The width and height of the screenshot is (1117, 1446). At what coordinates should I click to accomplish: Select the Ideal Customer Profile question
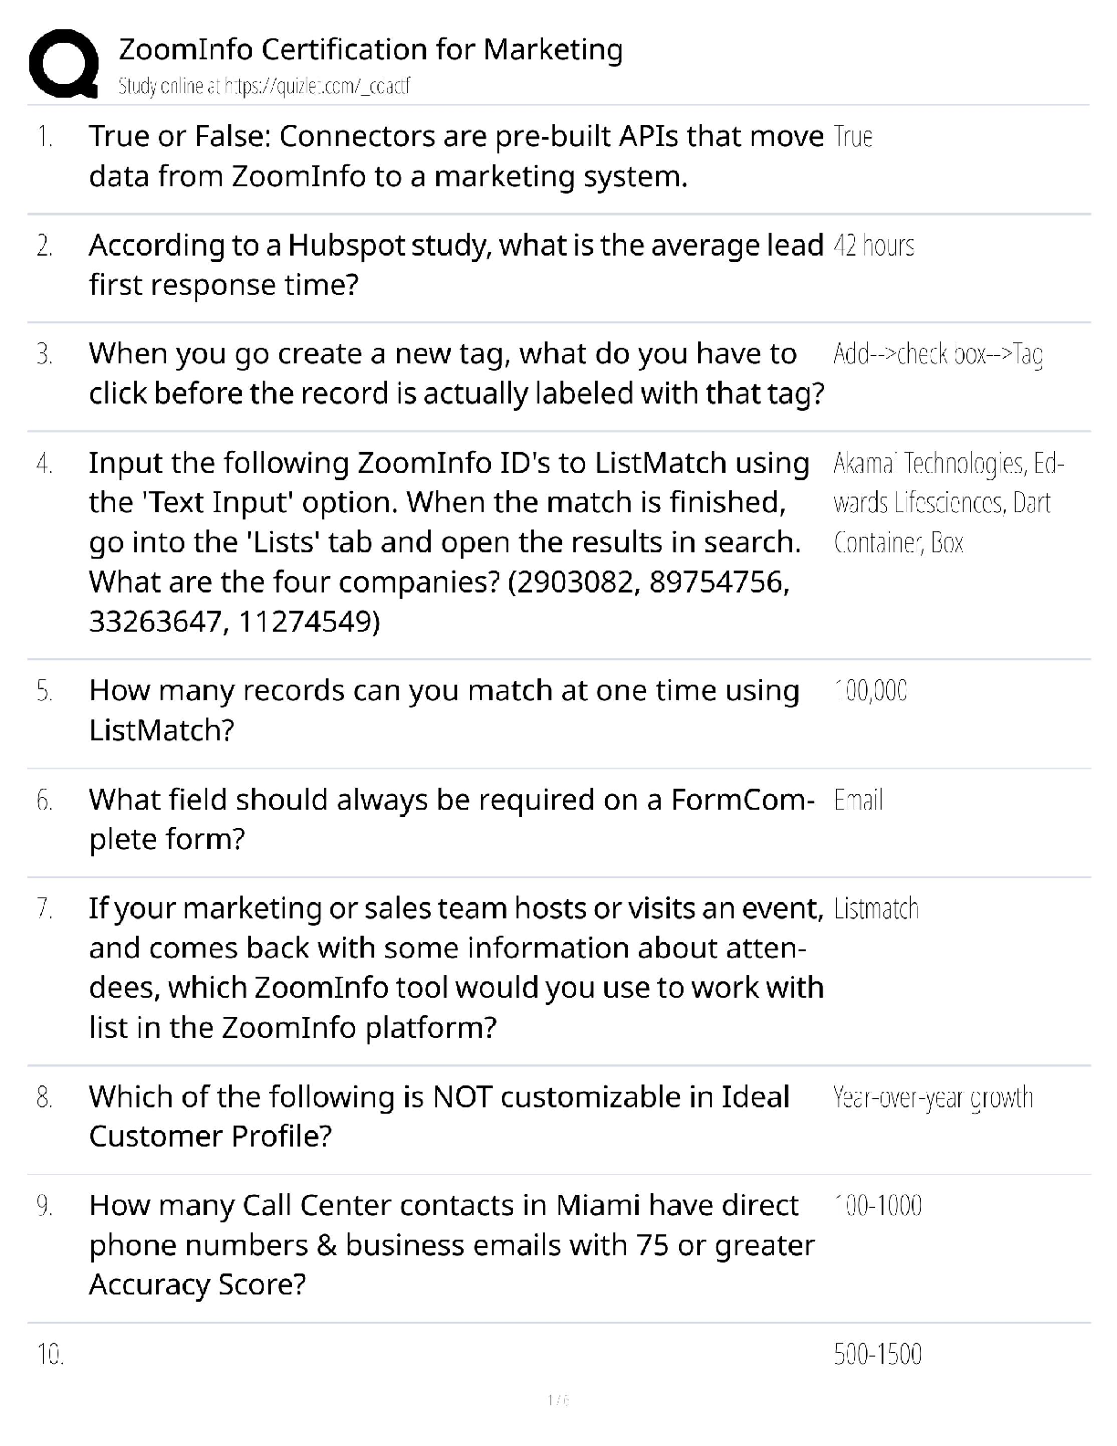click(439, 1116)
